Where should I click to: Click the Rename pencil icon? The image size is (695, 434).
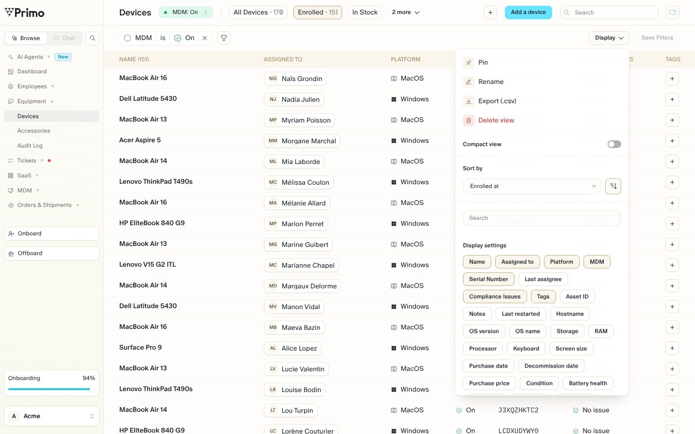point(469,82)
